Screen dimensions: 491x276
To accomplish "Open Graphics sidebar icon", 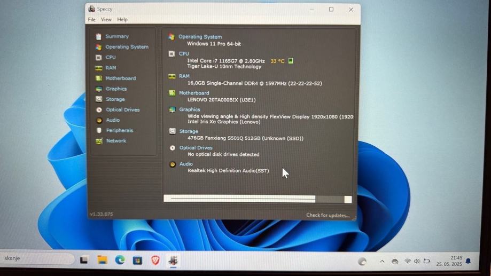I will coord(99,89).
